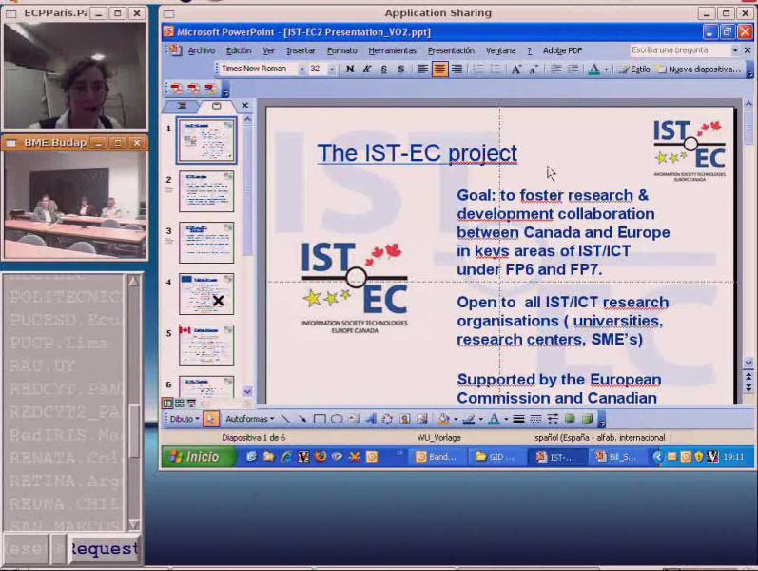Open the font name dropdown
The image size is (758, 571).
click(301, 69)
